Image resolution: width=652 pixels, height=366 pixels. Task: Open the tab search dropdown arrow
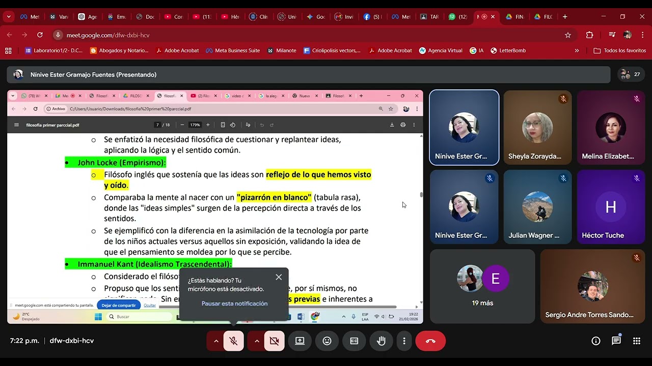coord(9,17)
